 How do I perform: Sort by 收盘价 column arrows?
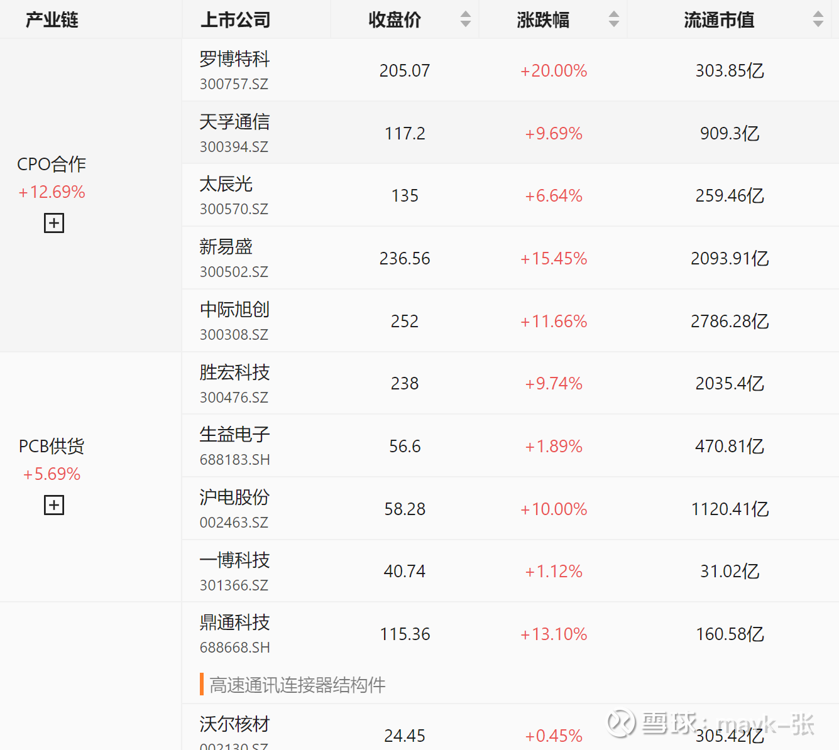click(466, 19)
